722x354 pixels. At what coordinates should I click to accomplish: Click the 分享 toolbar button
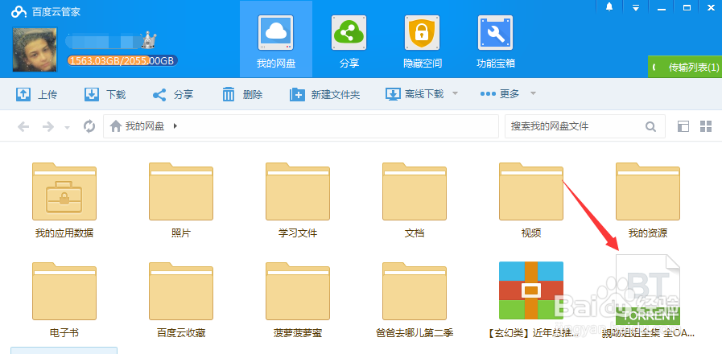click(173, 95)
